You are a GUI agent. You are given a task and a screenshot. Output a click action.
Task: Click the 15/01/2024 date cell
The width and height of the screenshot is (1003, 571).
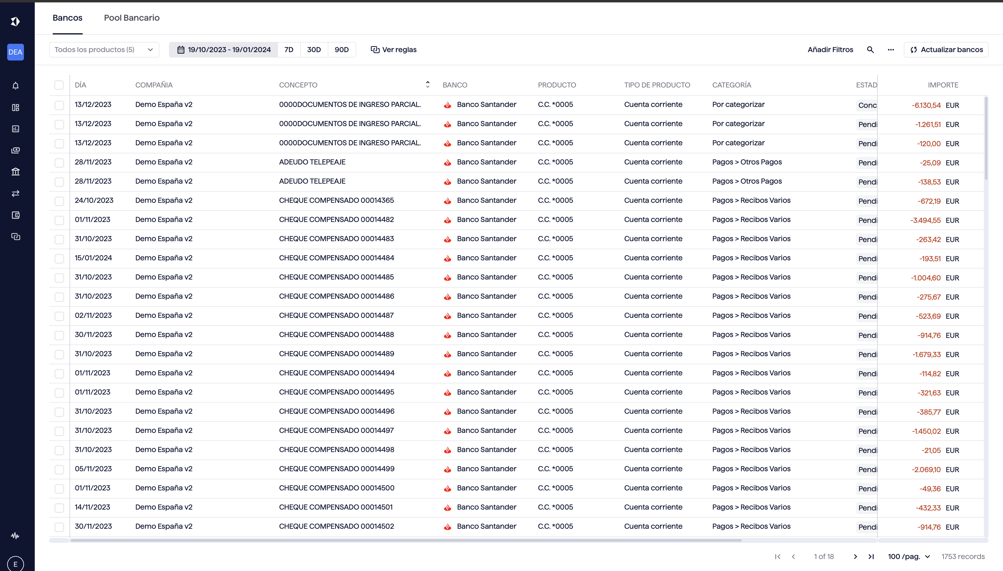(x=93, y=258)
